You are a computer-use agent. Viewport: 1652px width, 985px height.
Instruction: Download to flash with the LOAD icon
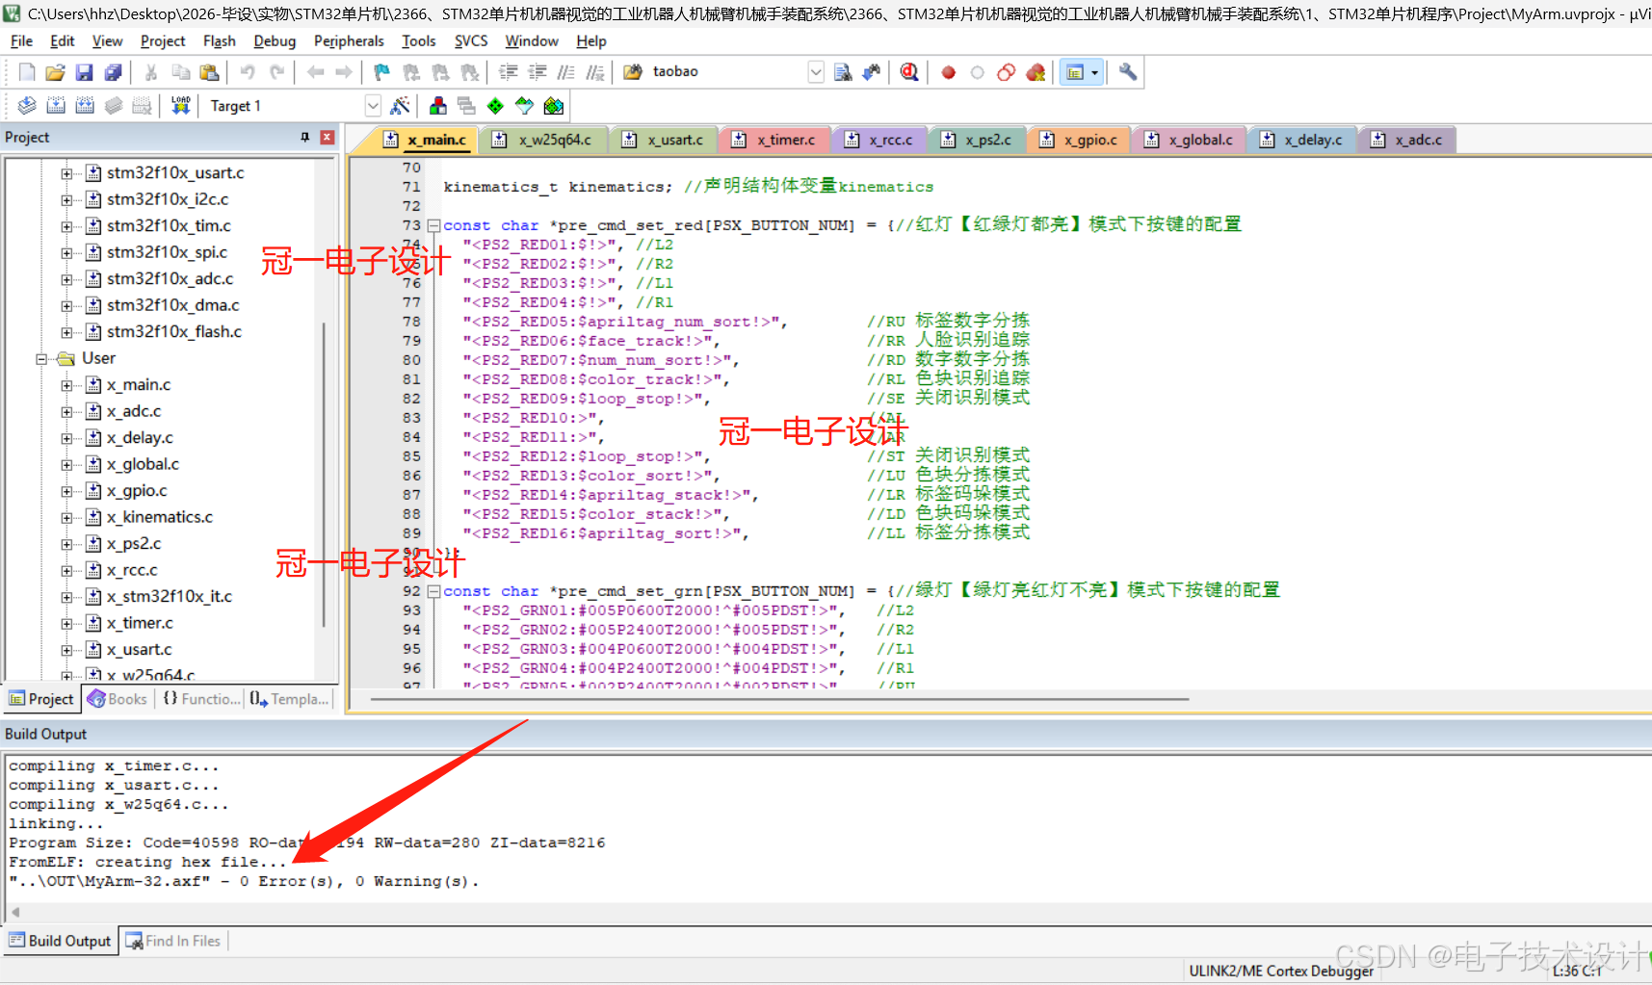pyautogui.click(x=180, y=106)
